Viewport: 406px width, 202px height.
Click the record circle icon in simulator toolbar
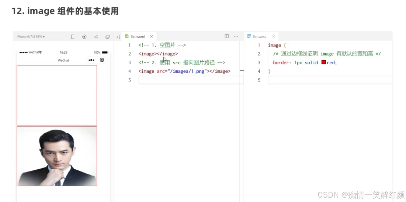(x=84, y=37)
